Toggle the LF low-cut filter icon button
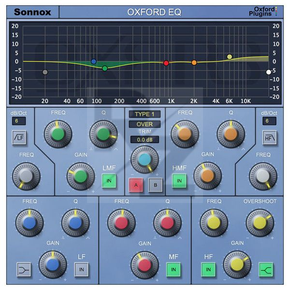 (x=19, y=137)
